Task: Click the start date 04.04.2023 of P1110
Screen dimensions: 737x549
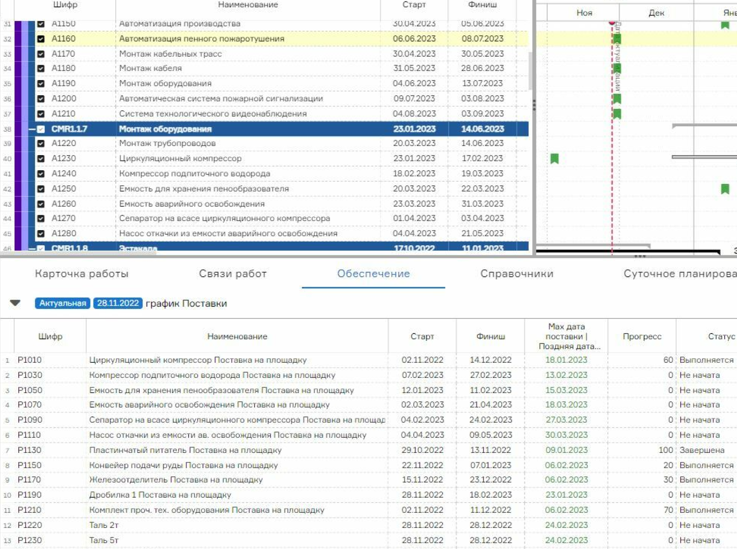Action: tap(422, 435)
